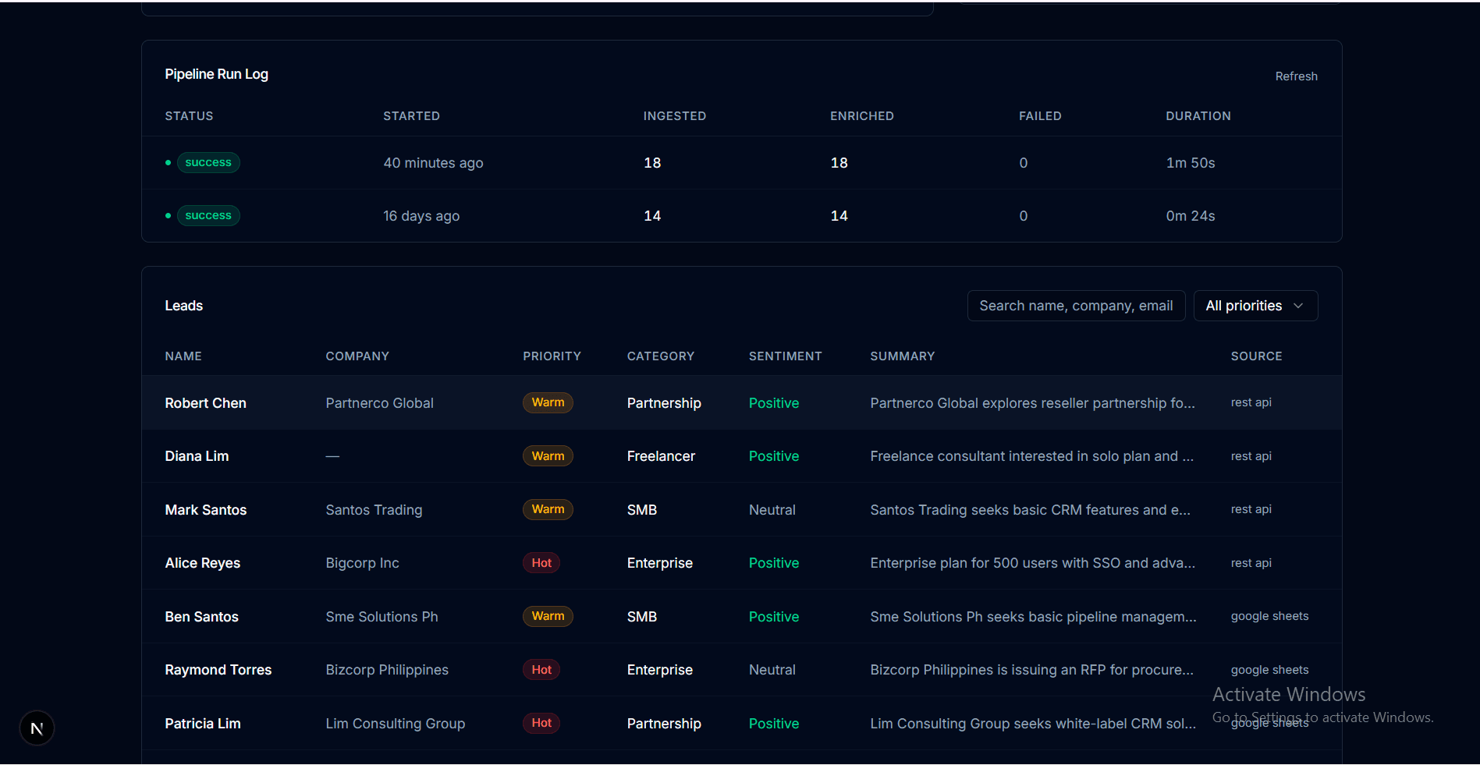Image resolution: width=1480 pixels, height=765 pixels.
Task: Click the Positive sentiment for Ben Santos
Action: [x=773, y=617]
